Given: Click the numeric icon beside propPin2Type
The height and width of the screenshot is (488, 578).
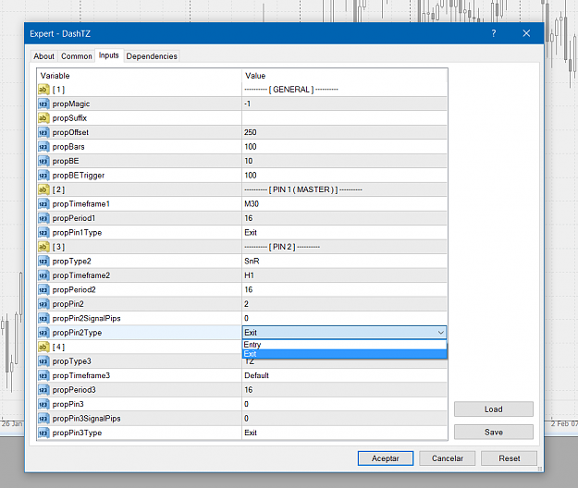Looking at the screenshot, I should [x=43, y=333].
